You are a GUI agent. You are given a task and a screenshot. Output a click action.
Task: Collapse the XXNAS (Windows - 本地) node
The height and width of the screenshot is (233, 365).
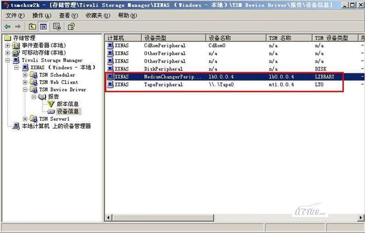tap(17, 68)
